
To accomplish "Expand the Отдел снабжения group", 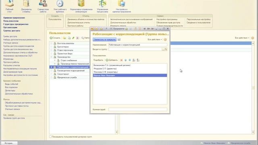I will [x=55, y=60].
